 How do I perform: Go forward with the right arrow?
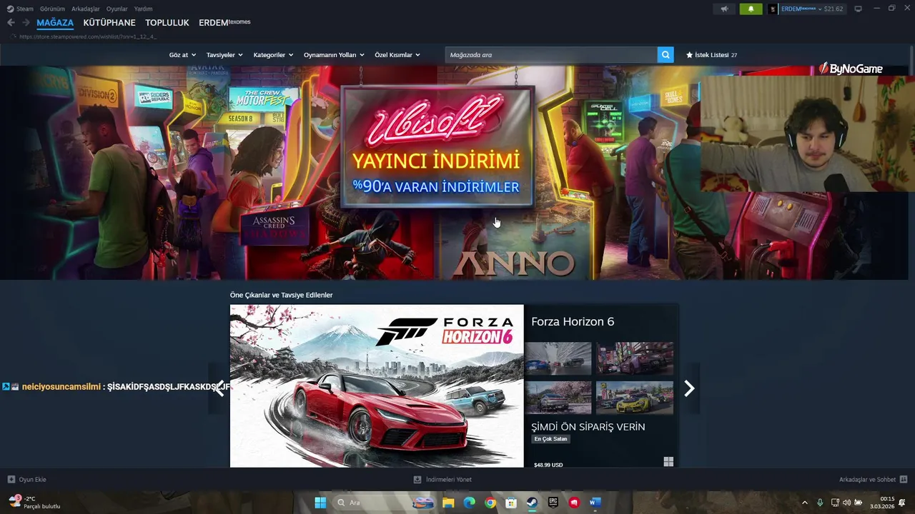(x=26, y=22)
